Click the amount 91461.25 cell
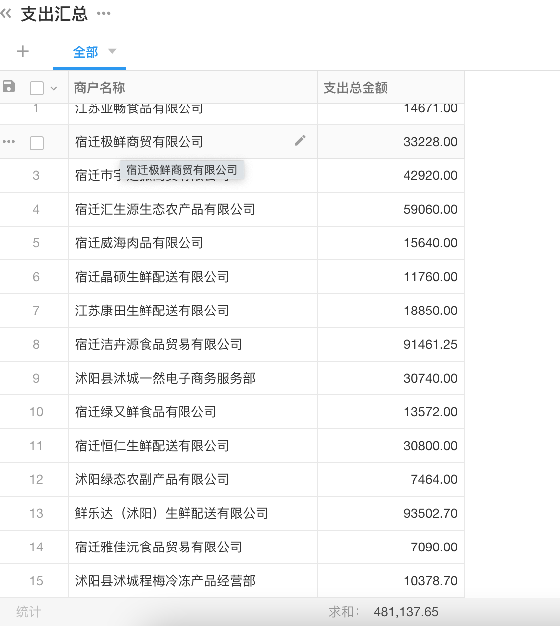The image size is (560, 626). 430,344
